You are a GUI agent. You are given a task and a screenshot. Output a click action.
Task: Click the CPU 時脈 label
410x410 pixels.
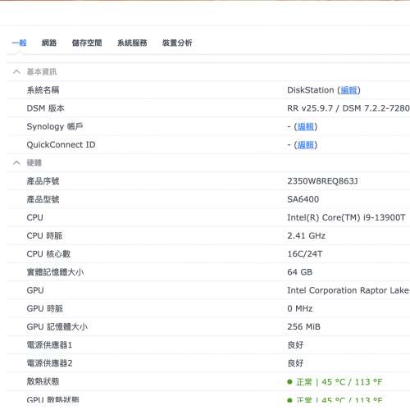(45, 235)
